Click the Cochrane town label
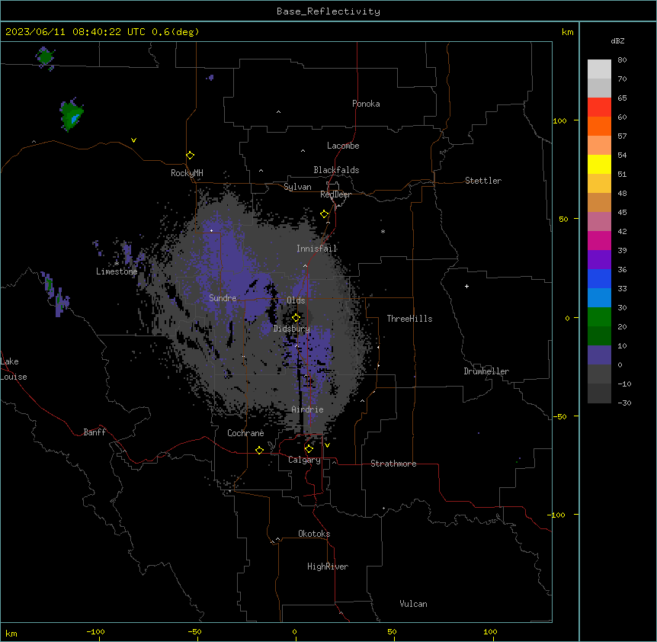 [x=245, y=433]
